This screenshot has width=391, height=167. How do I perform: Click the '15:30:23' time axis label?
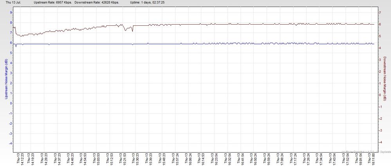click(x=138, y=159)
